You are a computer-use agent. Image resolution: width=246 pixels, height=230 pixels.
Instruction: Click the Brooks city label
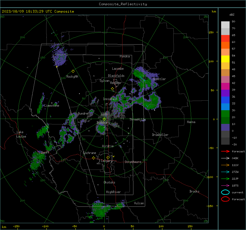(194, 191)
